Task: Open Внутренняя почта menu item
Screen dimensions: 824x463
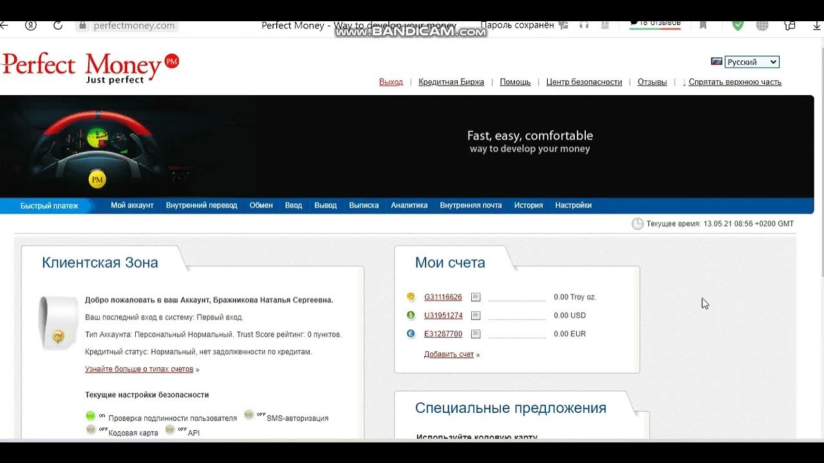Action: point(471,206)
